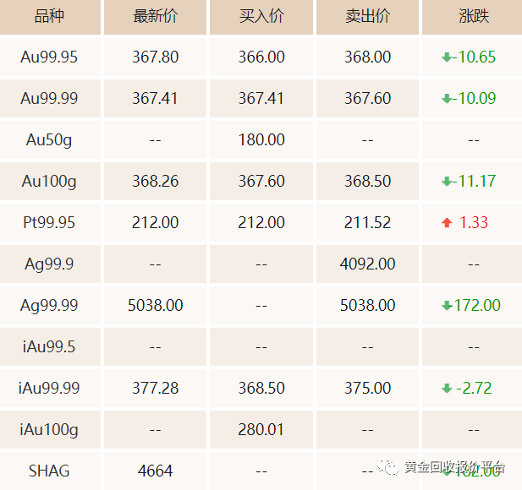Click the Ag99.9 sell price 4092.00
The width and height of the screenshot is (522, 490).
(x=367, y=264)
